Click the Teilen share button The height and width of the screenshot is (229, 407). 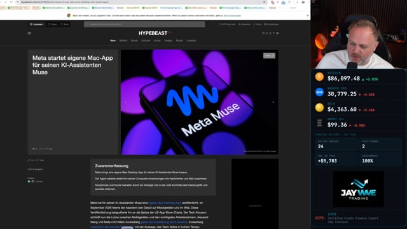[41, 160]
